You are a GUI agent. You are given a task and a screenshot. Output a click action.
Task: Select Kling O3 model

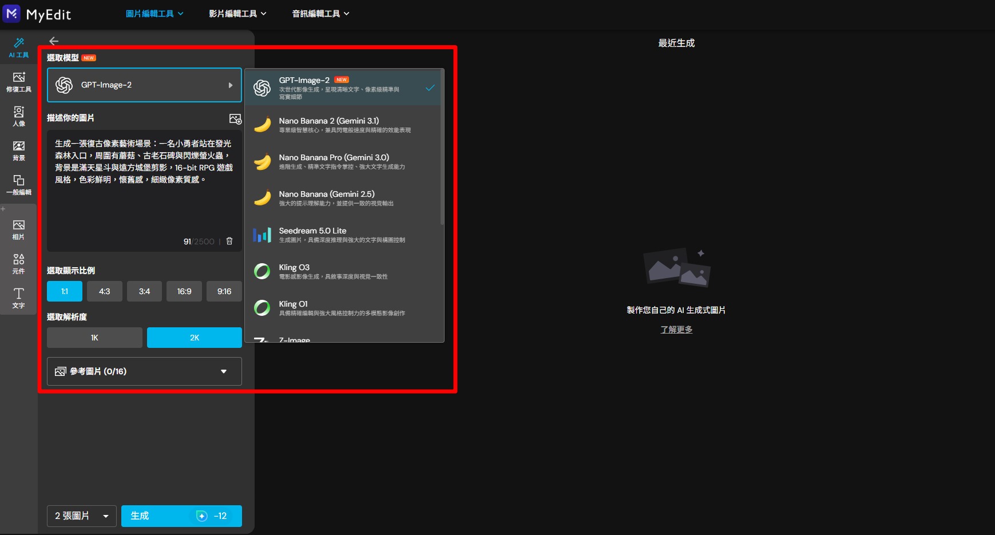point(343,271)
